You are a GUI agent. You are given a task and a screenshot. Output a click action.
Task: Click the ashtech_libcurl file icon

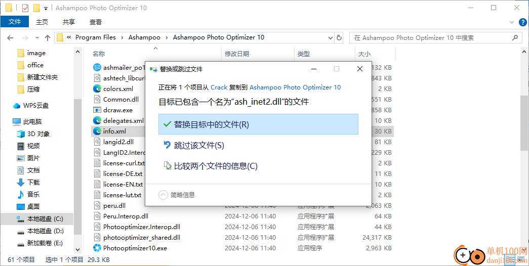tap(97, 78)
